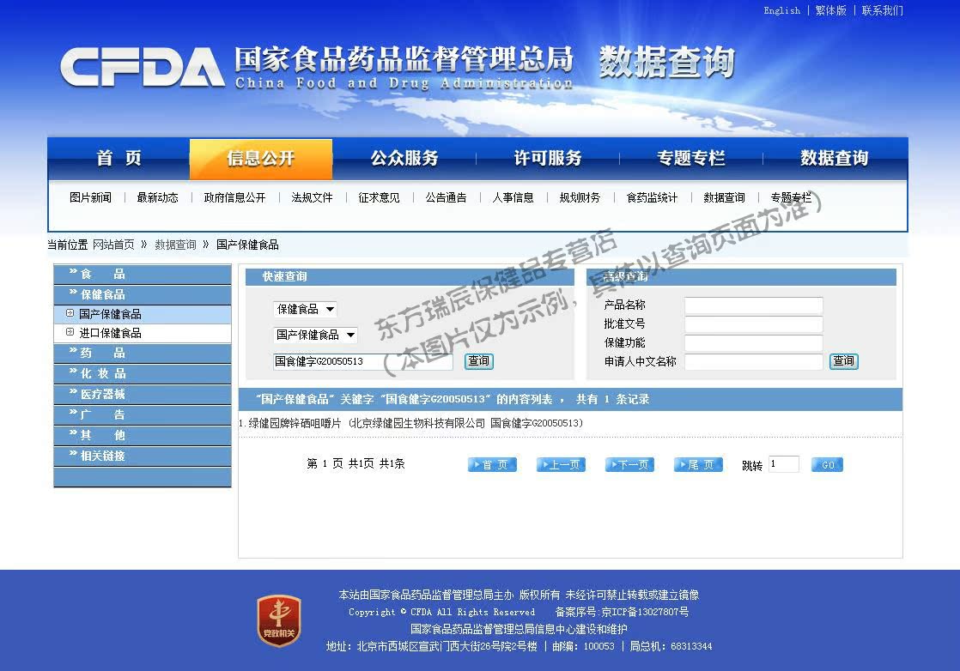Open 图片新闻 submenu item
The image size is (960, 671).
click(x=91, y=197)
